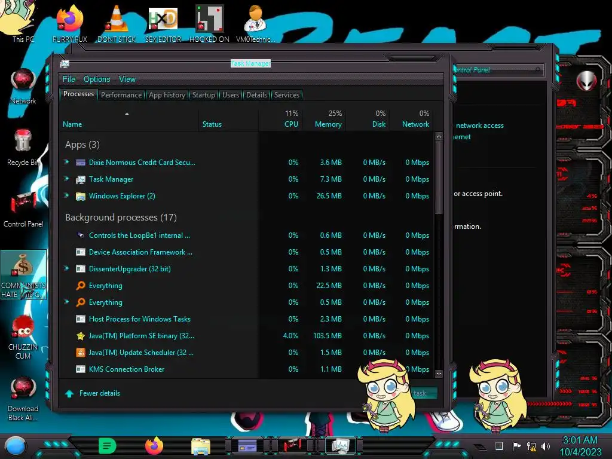Image resolution: width=612 pixels, height=459 pixels.
Task: Click the Background processes (17) group header
Action: (x=121, y=218)
